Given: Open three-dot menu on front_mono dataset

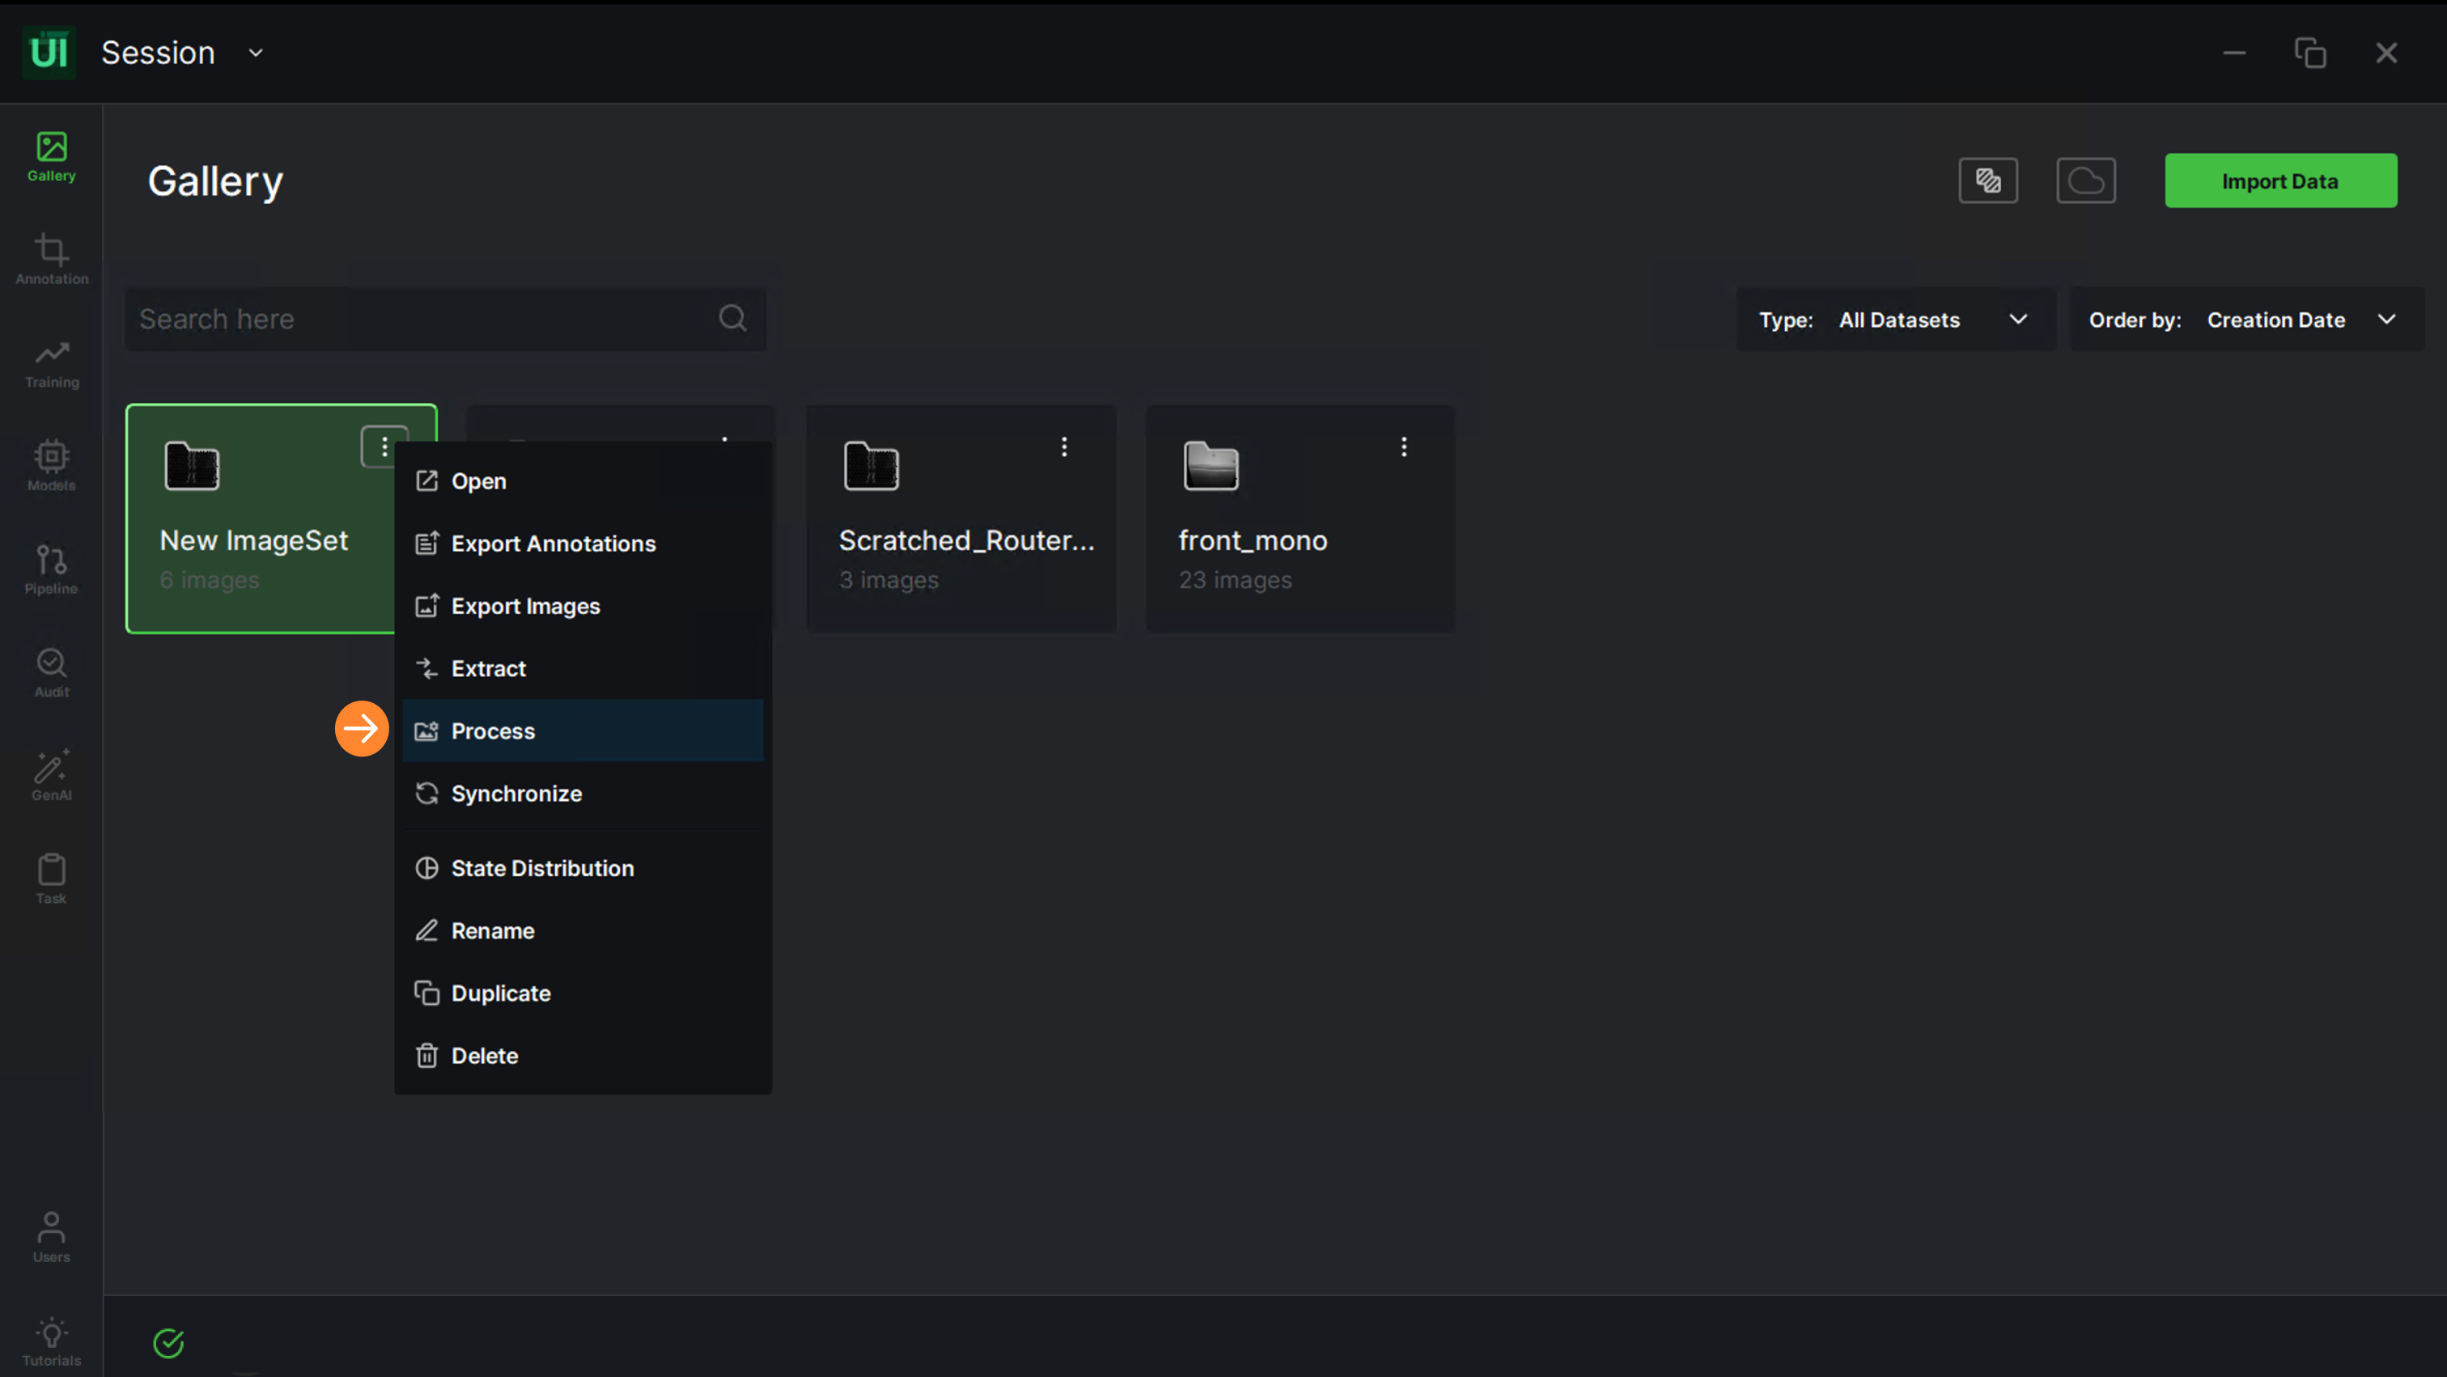Looking at the screenshot, I should (1403, 447).
